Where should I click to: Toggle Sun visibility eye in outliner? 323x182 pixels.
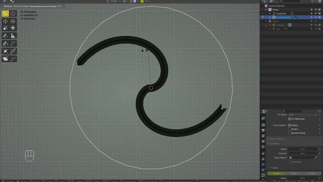click(315, 29)
